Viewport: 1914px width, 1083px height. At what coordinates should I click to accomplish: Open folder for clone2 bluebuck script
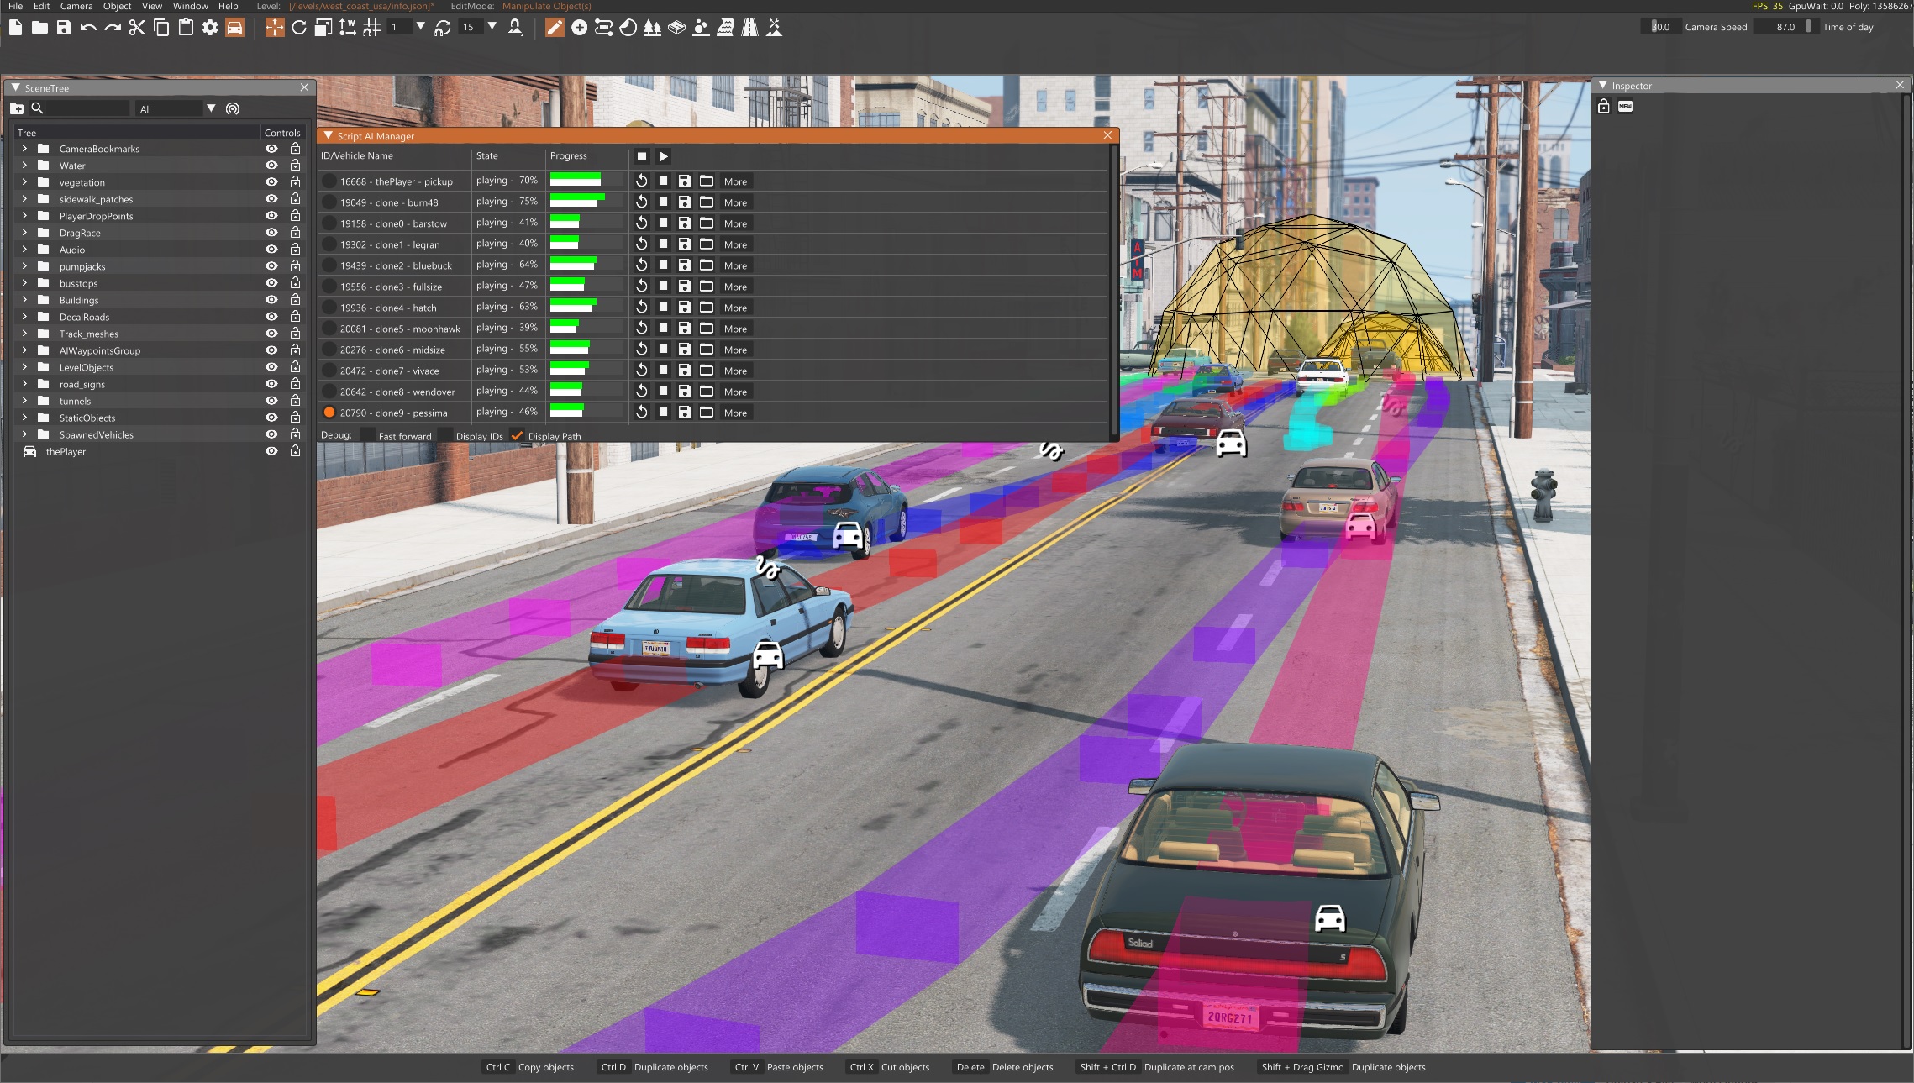tap(707, 265)
